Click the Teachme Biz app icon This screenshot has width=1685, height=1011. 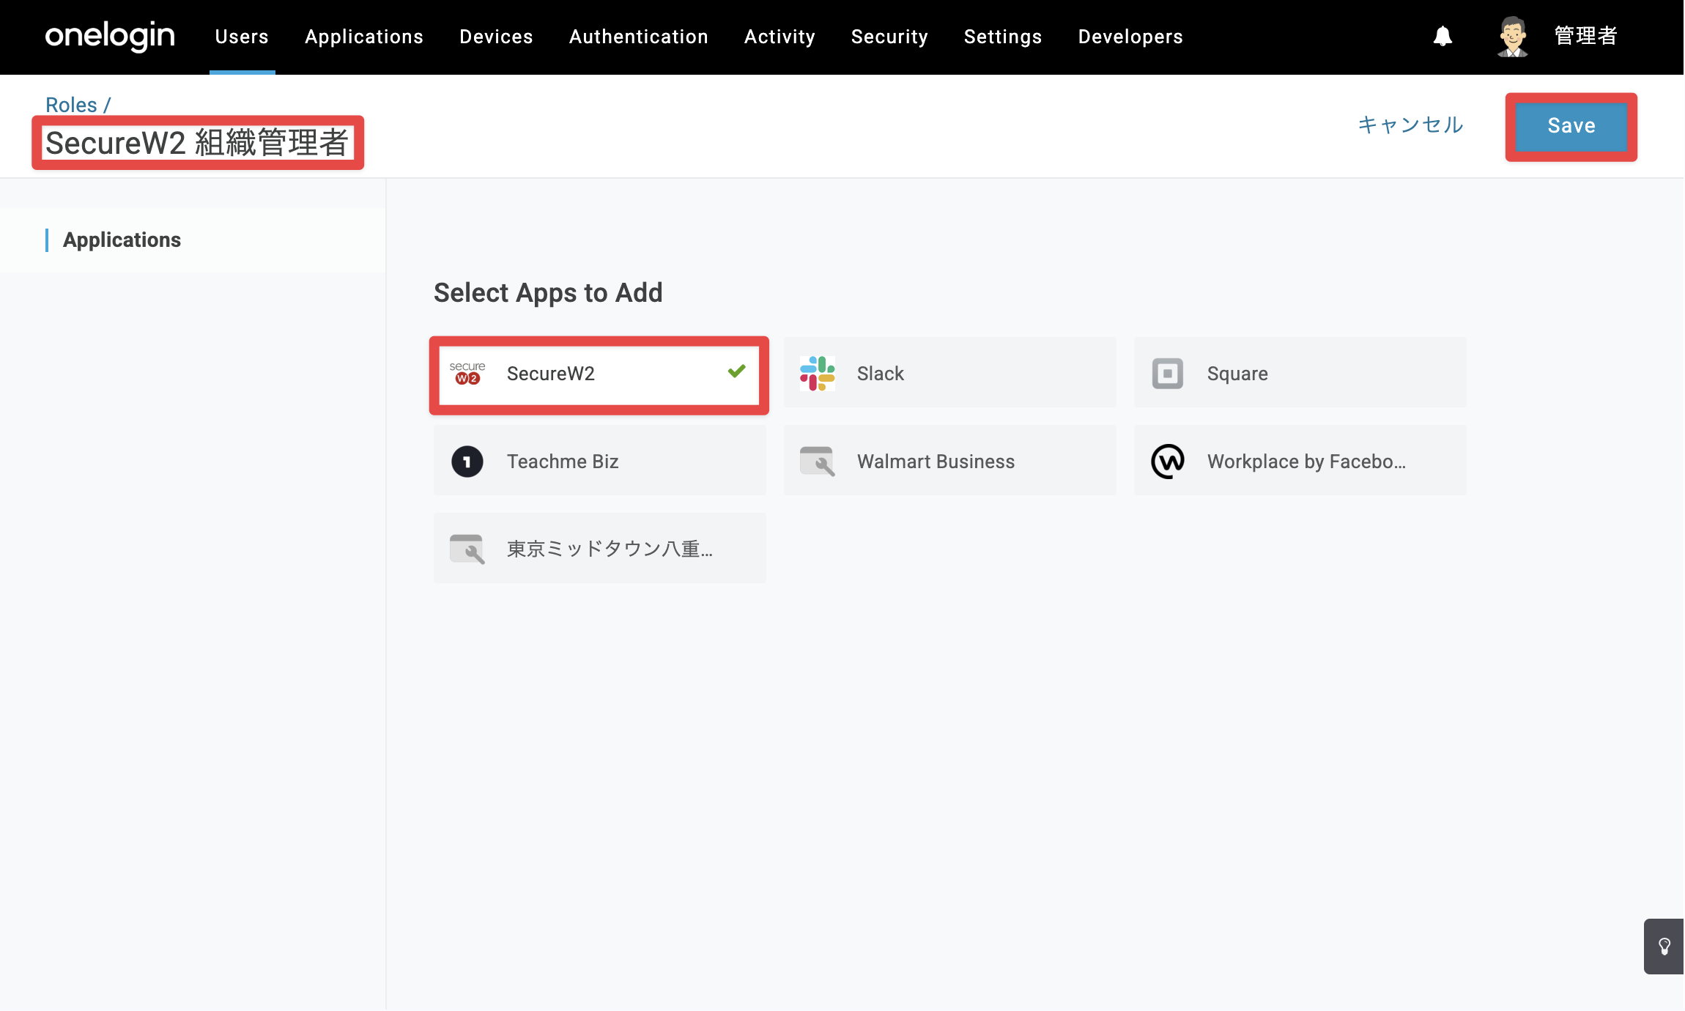coord(467,462)
